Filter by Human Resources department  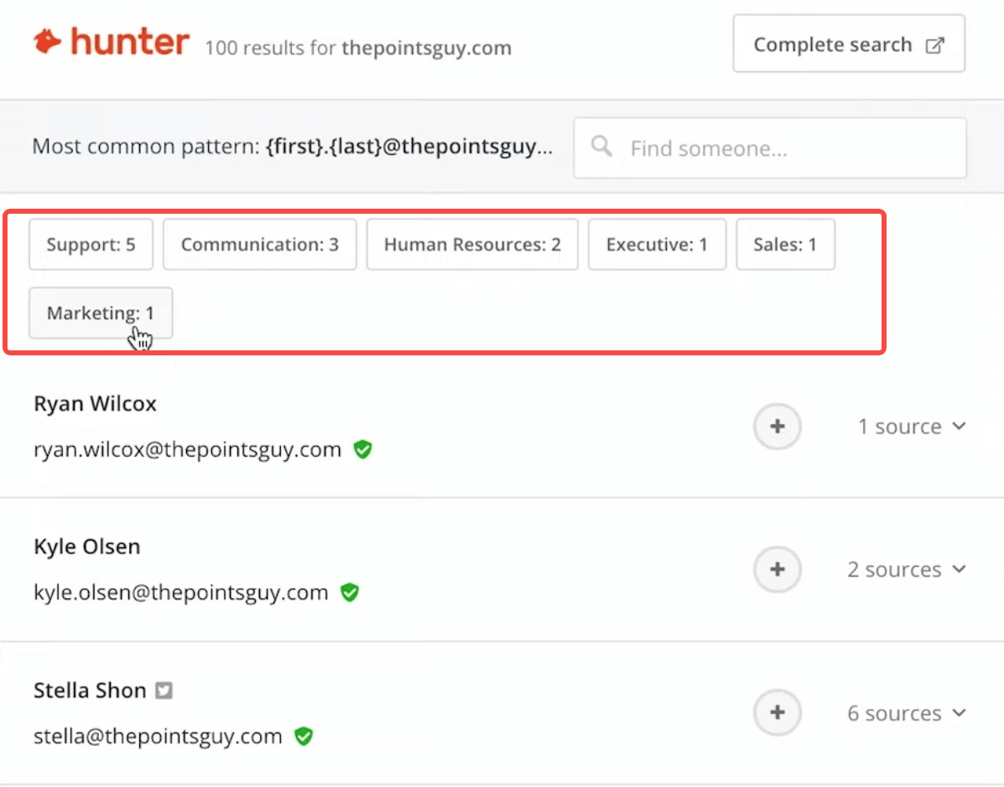472,245
